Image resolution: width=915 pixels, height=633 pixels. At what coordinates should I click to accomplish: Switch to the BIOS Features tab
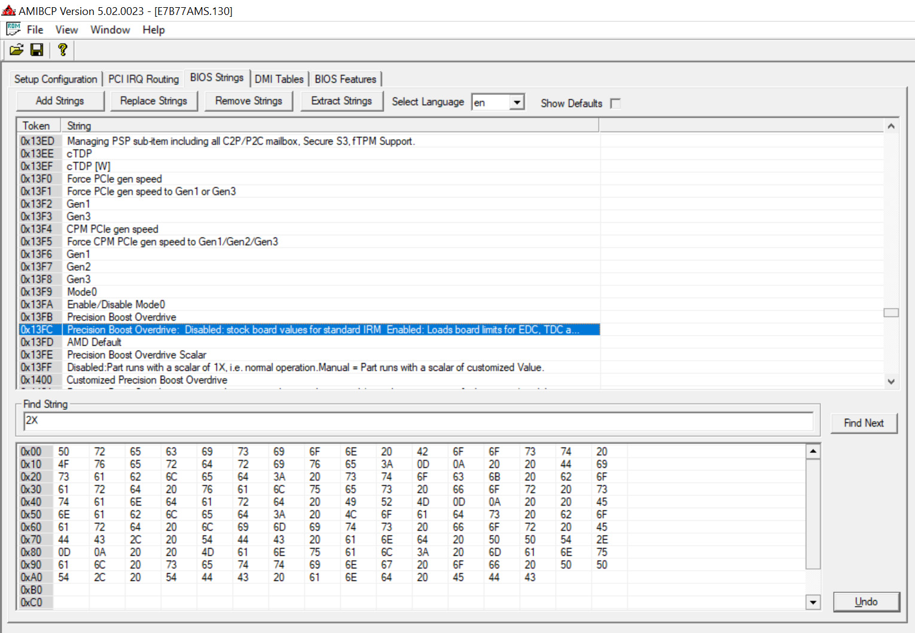(x=346, y=79)
